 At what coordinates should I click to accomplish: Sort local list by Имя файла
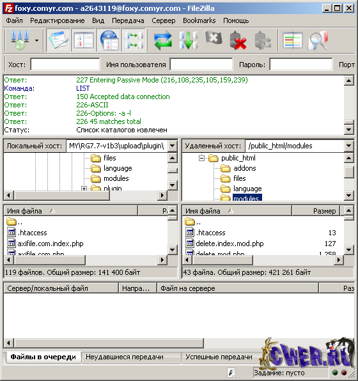[71, 211]
